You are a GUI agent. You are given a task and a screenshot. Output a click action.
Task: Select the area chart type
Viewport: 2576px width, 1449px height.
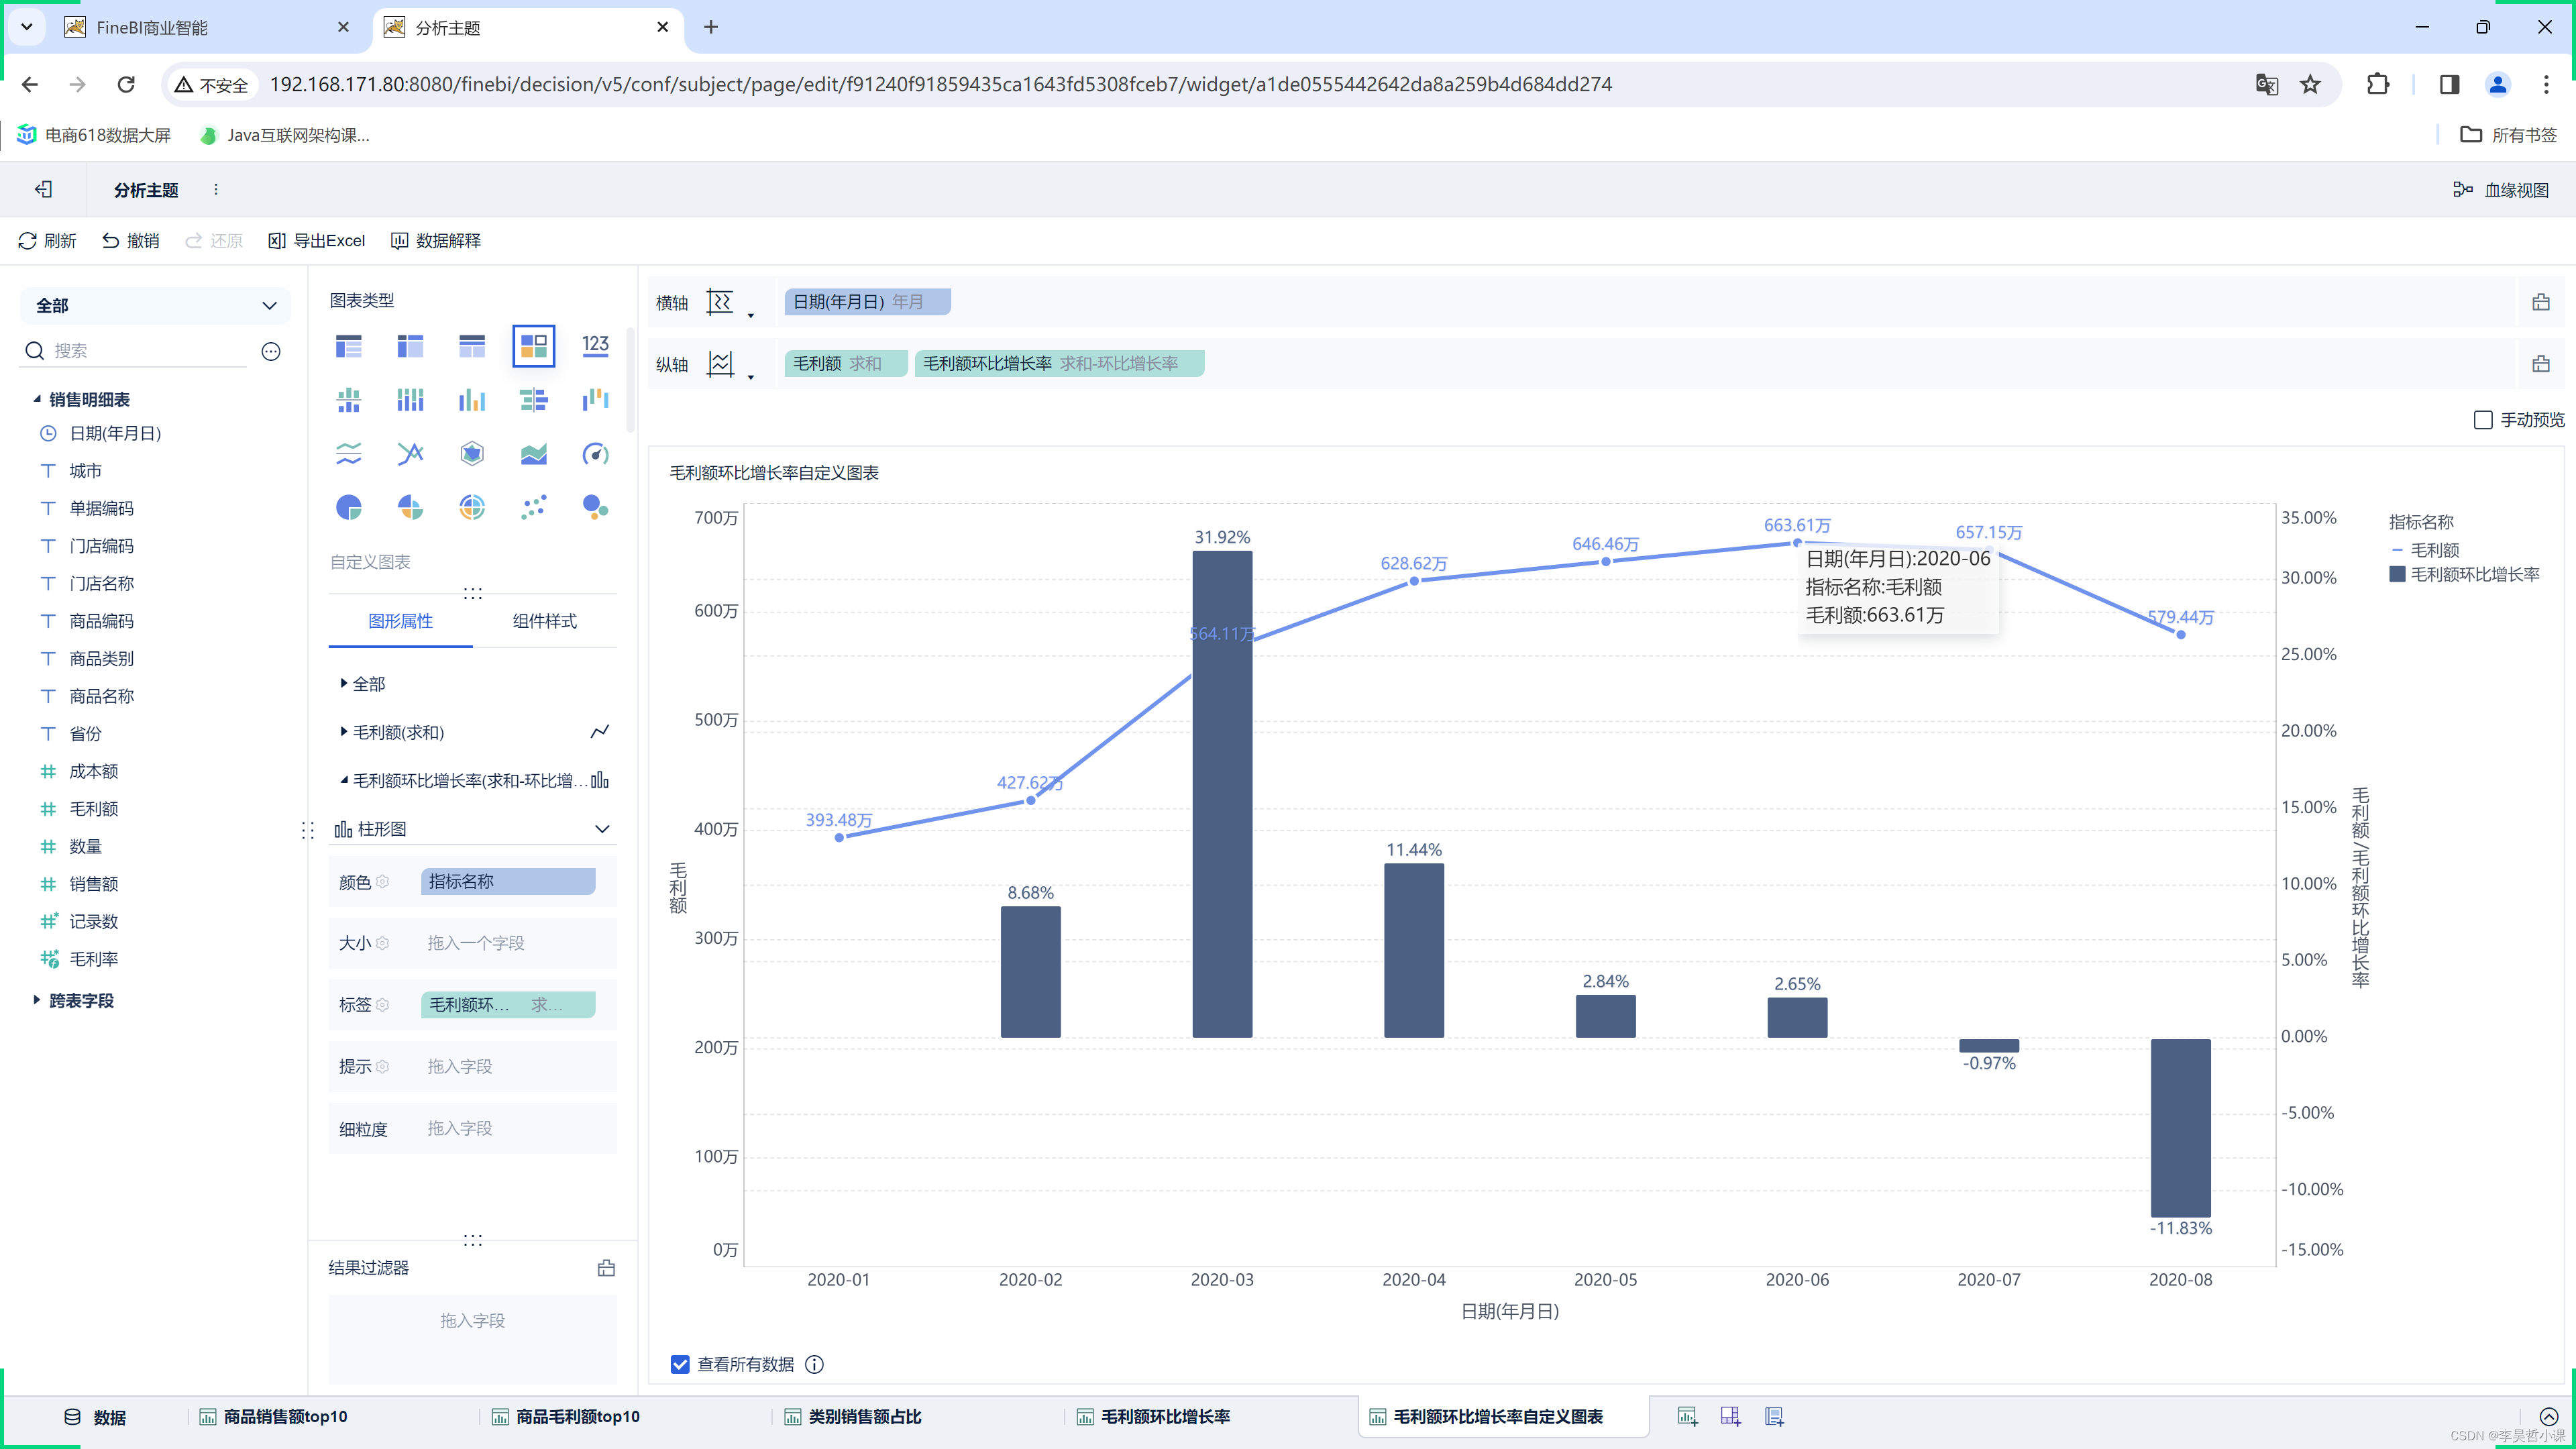point(534,454)
